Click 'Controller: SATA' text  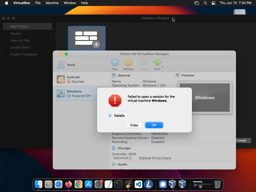point(124,154)
